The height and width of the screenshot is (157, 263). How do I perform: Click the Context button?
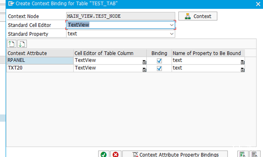tap(198, 16)
